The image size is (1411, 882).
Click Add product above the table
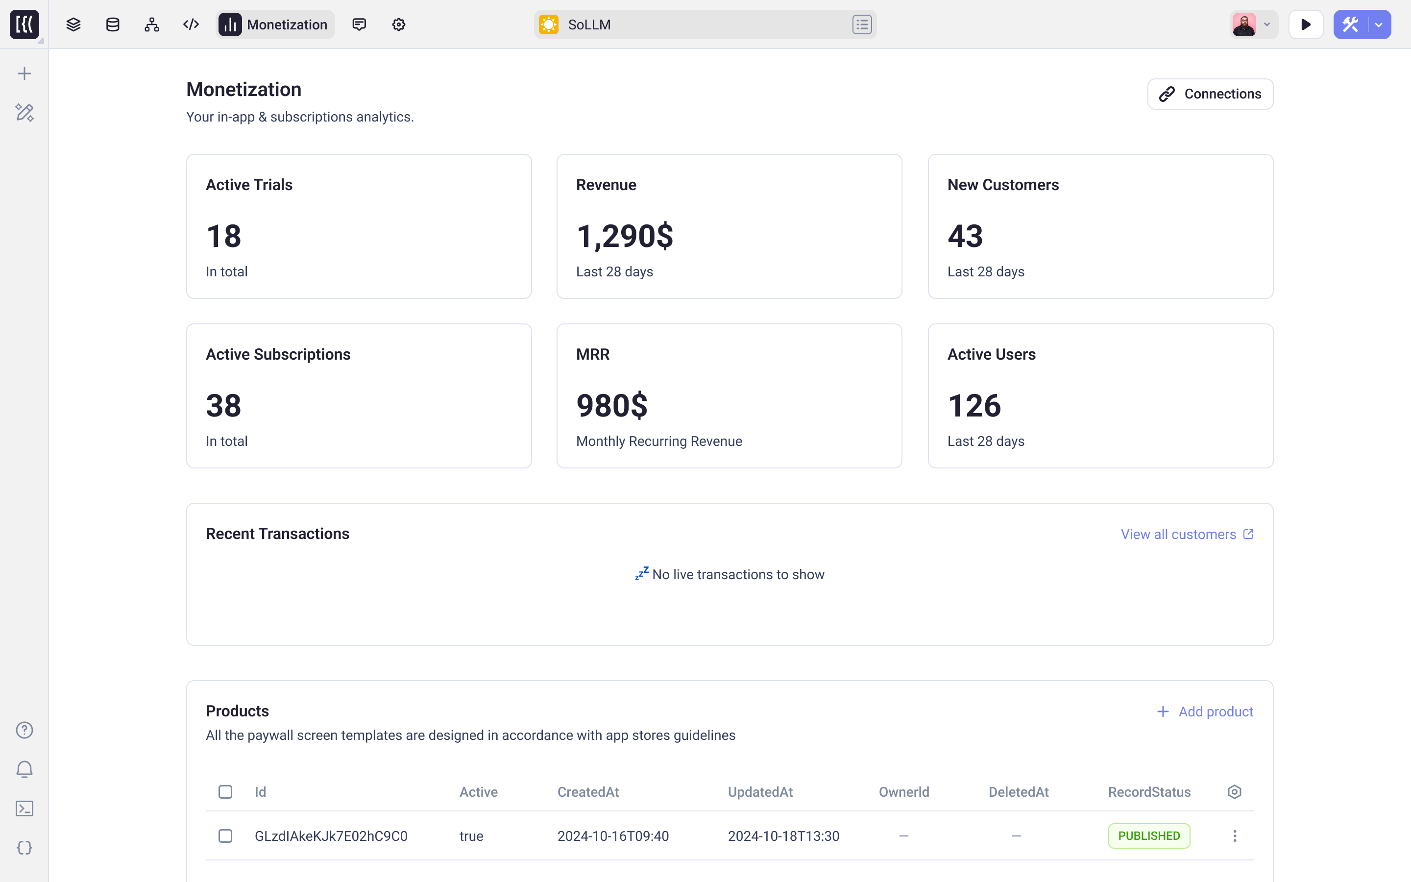(1205, 711)
